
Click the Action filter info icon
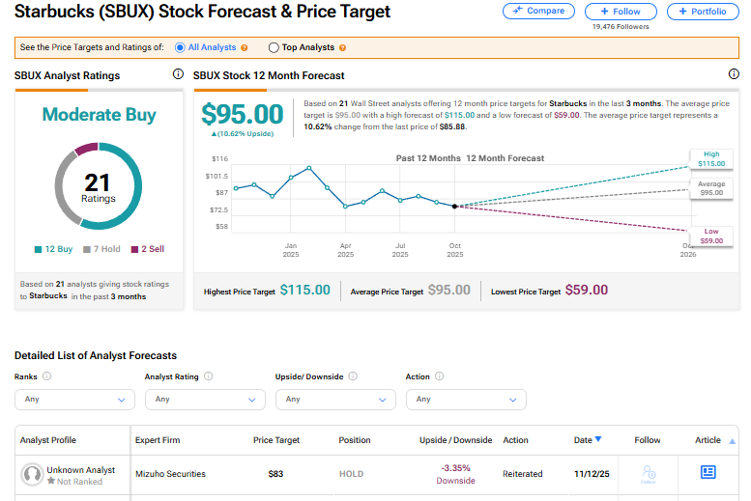click(437, 376)
